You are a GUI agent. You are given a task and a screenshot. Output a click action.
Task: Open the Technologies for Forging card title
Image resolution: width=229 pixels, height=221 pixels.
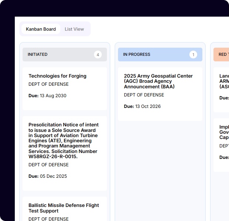(57, 76)
